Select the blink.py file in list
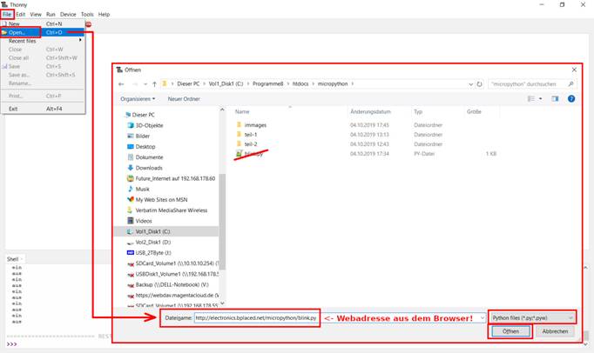The width and height of the screenshot is (594, 353). pos(255,153)
